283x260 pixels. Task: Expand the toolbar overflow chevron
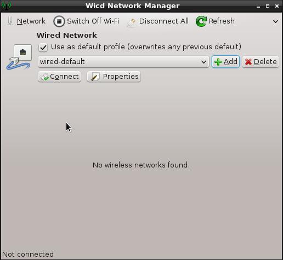(275, 21)
